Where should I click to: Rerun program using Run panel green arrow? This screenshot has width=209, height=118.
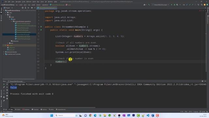coord(4,84)
